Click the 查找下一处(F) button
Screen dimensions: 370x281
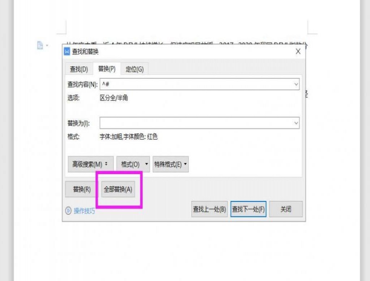coord(248,209)
